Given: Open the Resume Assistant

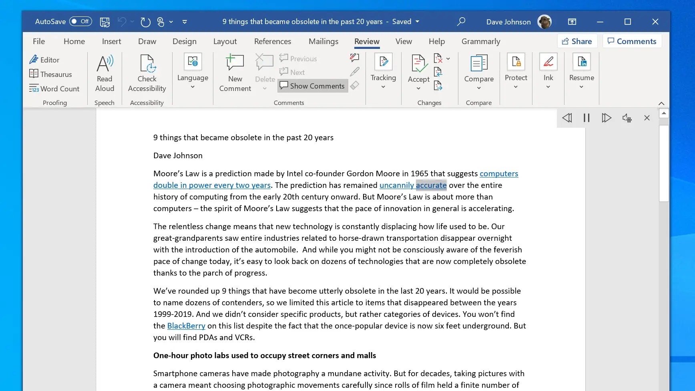Looking at the screenshot, I should coord(581,70).
